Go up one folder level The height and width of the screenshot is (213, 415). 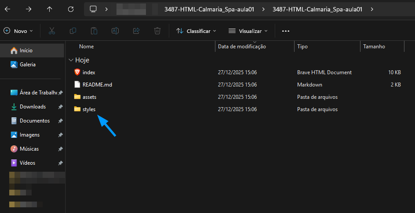tap(50, 9)
